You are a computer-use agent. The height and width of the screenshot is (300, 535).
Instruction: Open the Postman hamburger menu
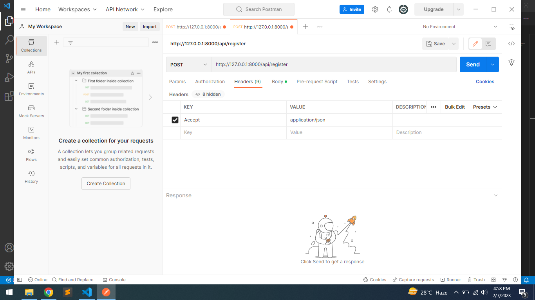(23, 9)
